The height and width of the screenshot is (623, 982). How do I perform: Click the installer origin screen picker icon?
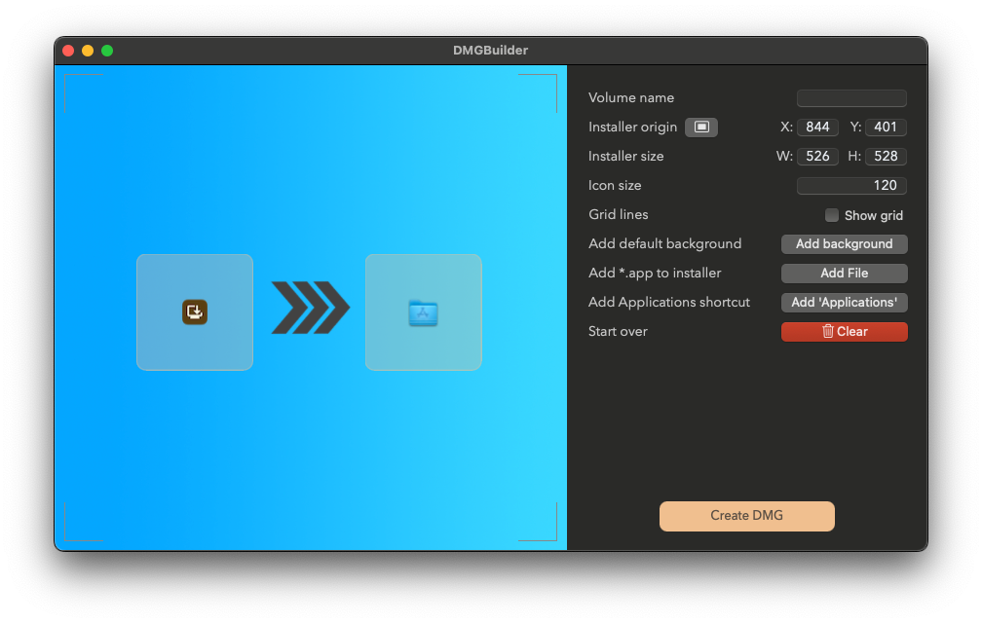[x=700, y=127]
